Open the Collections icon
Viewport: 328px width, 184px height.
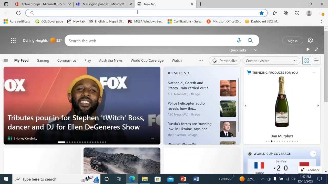tap(286, 13)
